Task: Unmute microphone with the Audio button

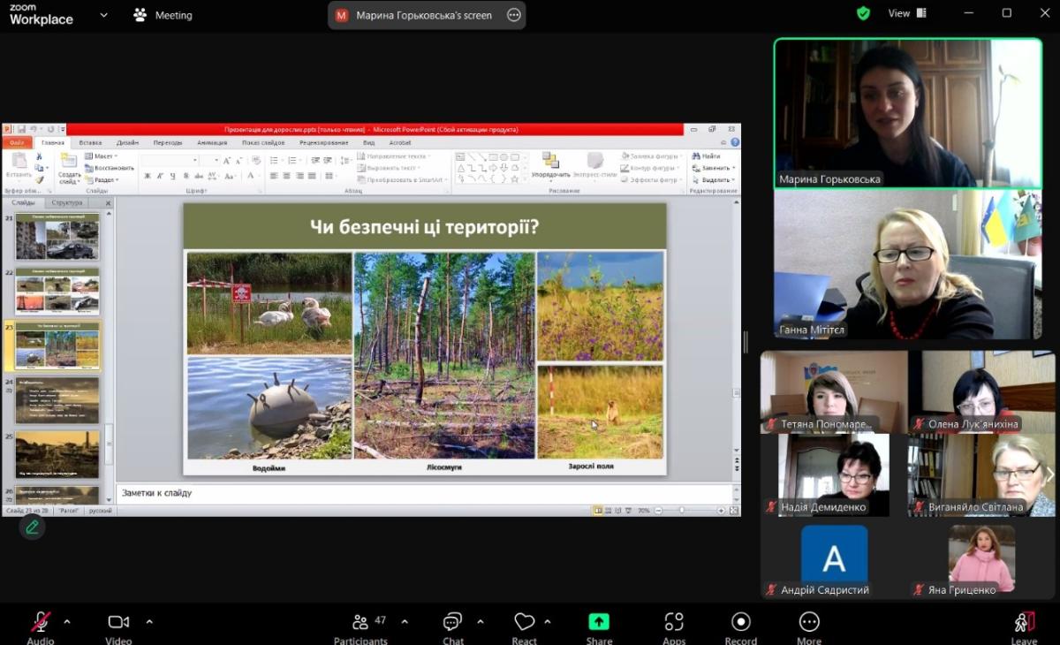Action: 41,623
